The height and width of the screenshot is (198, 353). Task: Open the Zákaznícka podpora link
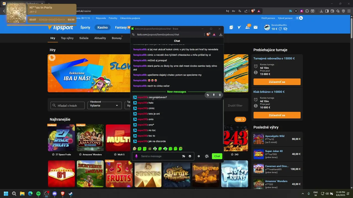[x=130, y=18]
